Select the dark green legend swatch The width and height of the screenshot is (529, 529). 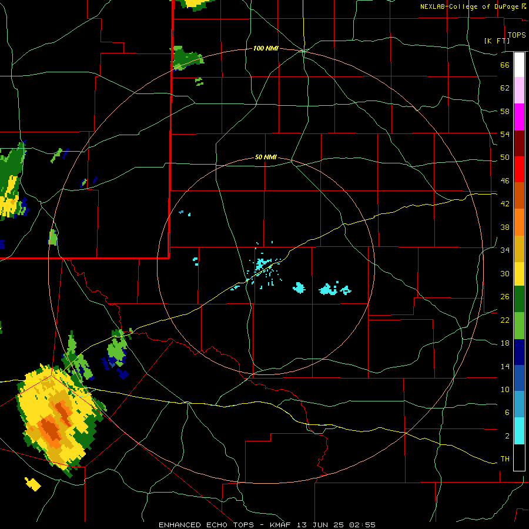519,299
